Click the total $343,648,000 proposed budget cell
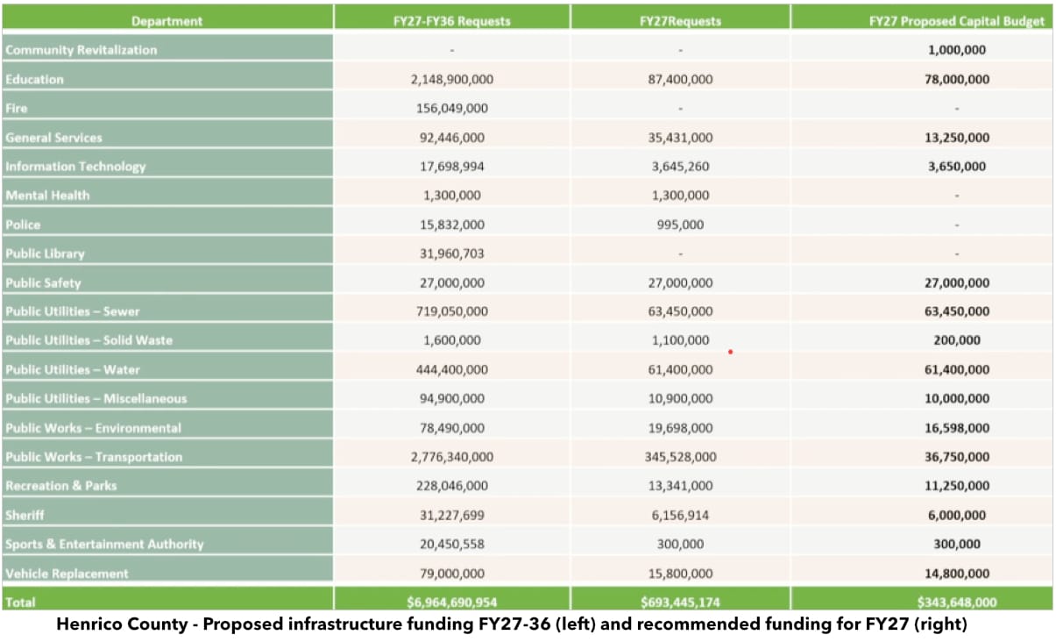The image size is (1056, 642). coord(956,603)
